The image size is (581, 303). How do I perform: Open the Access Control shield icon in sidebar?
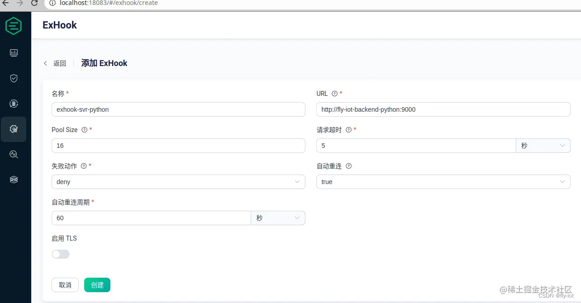tap(14, 78)
